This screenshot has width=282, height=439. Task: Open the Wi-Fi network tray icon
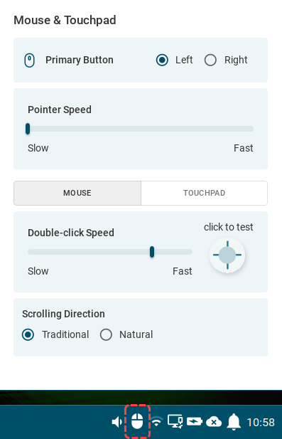pos(158,422)
